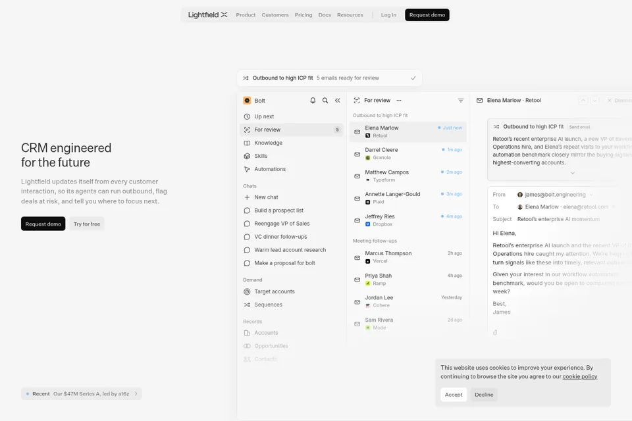This screenshot has width=632, height=421.
Task: Open the filter icon in For review list
Action: (461, 100)
